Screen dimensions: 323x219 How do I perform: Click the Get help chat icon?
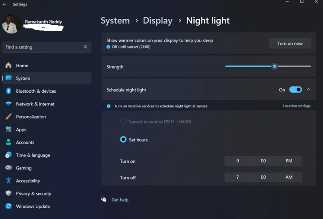click(x=104, y=199)
